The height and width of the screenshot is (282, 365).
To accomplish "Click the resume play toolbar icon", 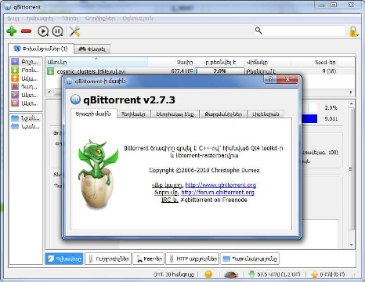I will pyautogui.click(x=43, y=31).
